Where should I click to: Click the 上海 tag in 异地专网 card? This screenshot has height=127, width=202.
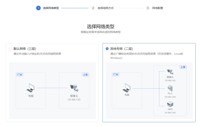click(183, 67)
